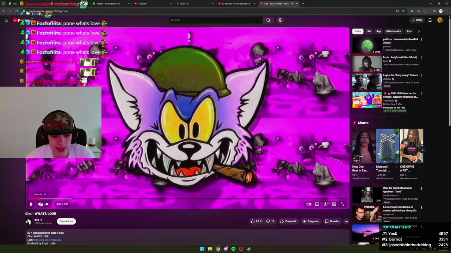
Task: Open YouTube notifications bell
Action: click(430, 20)
